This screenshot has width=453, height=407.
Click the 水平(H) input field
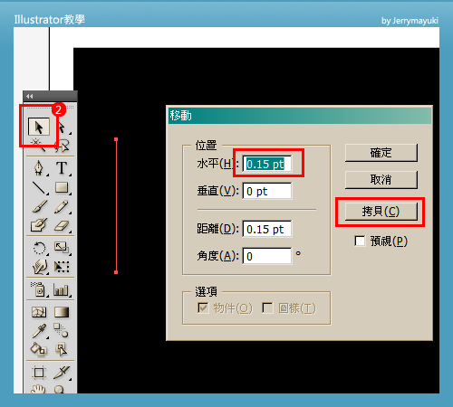pyautogui.click(x=267, y=164)
